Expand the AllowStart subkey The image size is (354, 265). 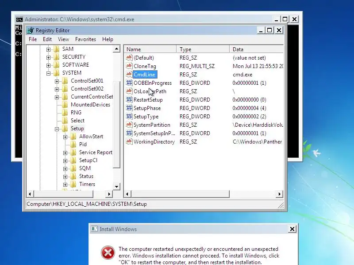point(65,137)
